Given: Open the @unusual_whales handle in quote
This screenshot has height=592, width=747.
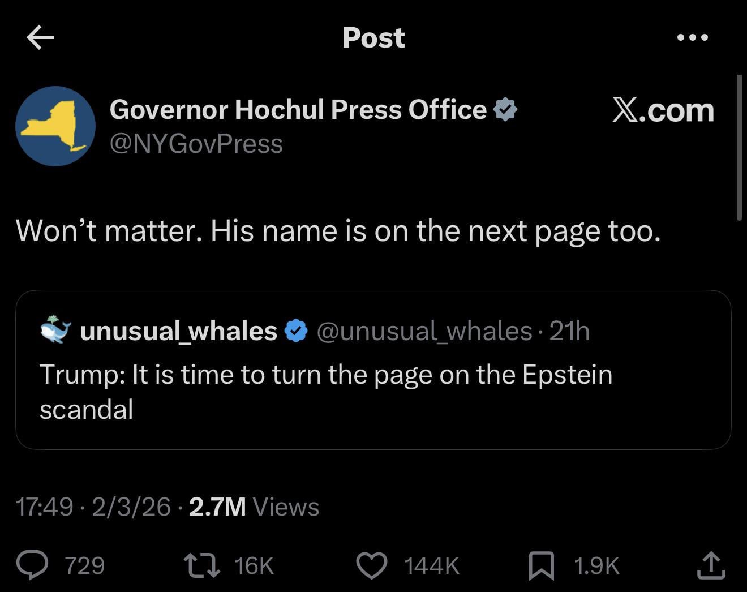Looking at the screenshot, I should tap(424, 331).
